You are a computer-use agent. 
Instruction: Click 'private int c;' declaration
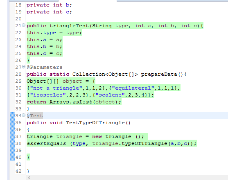49,12
